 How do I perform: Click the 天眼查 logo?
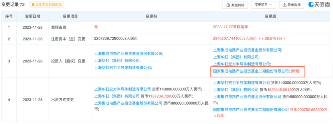[319, 5]
